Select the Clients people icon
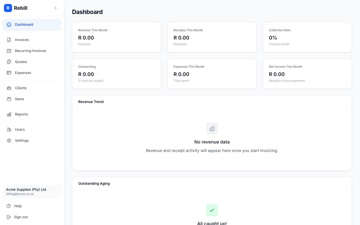This screenshot has width=360, height=225. click(9, 88)
